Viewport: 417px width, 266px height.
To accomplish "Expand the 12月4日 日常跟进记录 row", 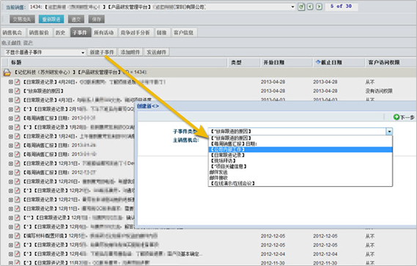I will (11, 254).
